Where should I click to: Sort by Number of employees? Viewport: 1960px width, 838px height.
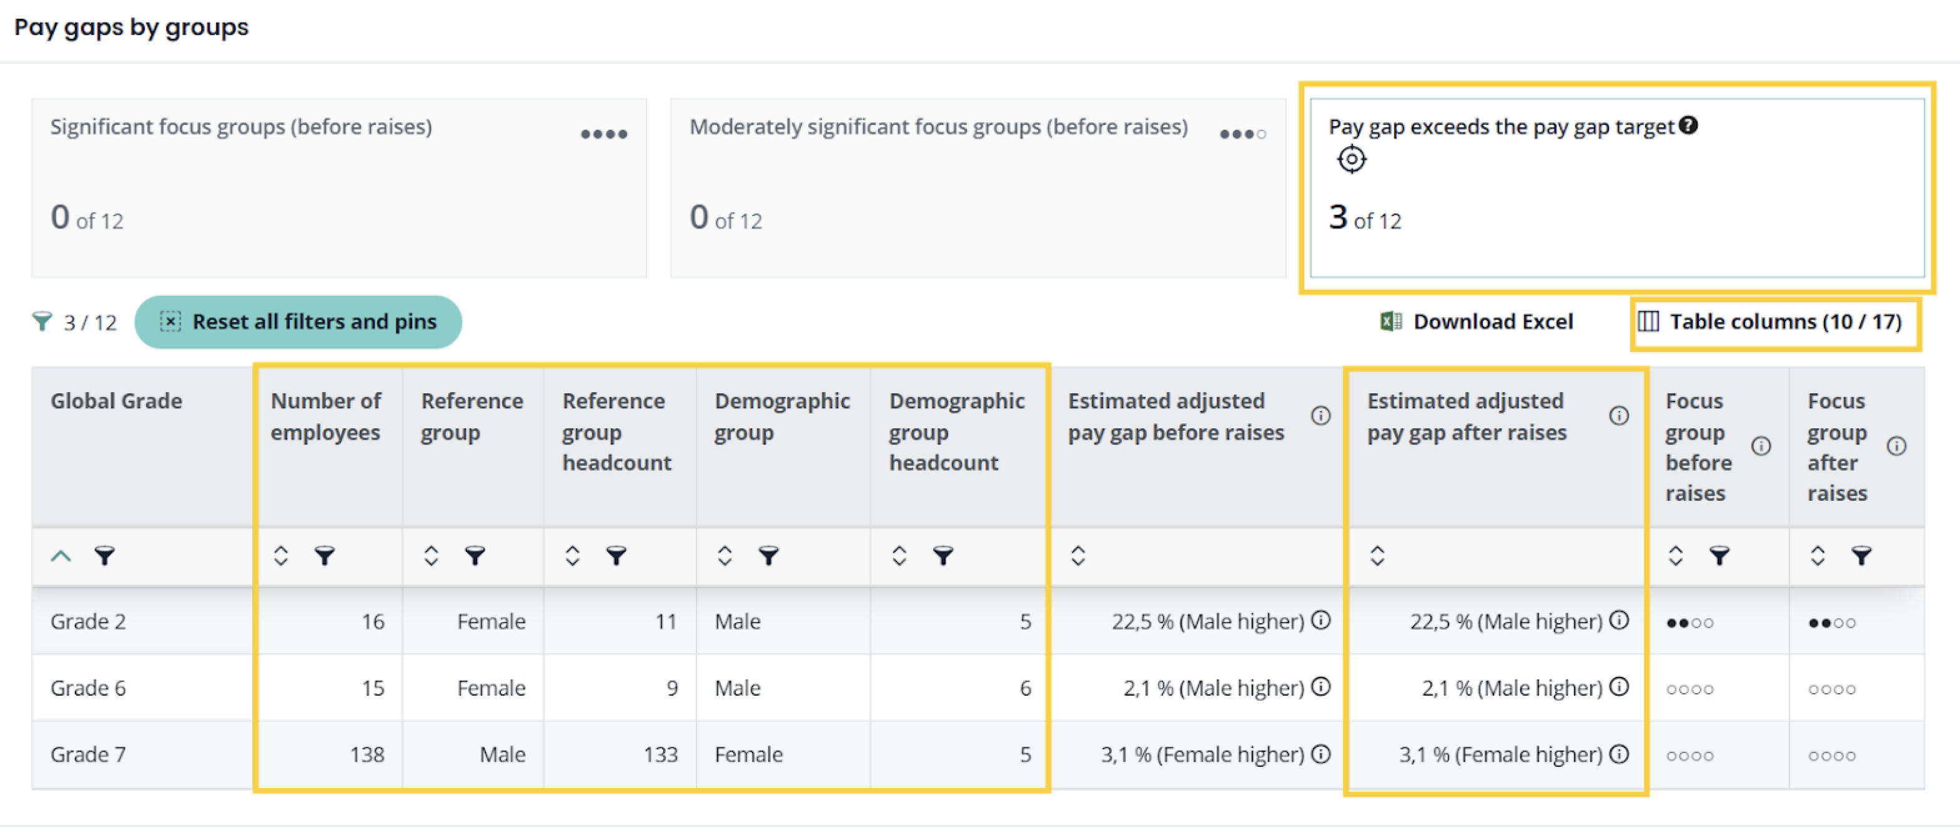(x=281, y=556)
